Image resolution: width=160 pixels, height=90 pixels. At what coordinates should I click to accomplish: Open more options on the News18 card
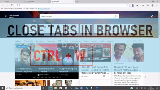[x=108, y=76]
